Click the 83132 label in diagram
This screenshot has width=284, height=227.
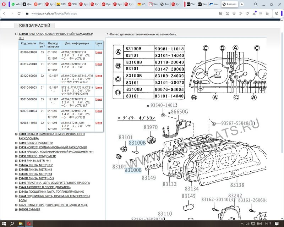pyautogui.click(x=170, y=184)
